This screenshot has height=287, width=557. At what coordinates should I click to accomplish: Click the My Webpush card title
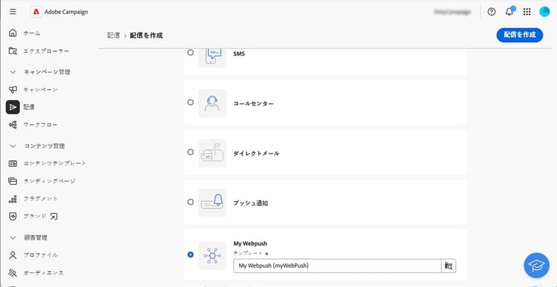250,244
